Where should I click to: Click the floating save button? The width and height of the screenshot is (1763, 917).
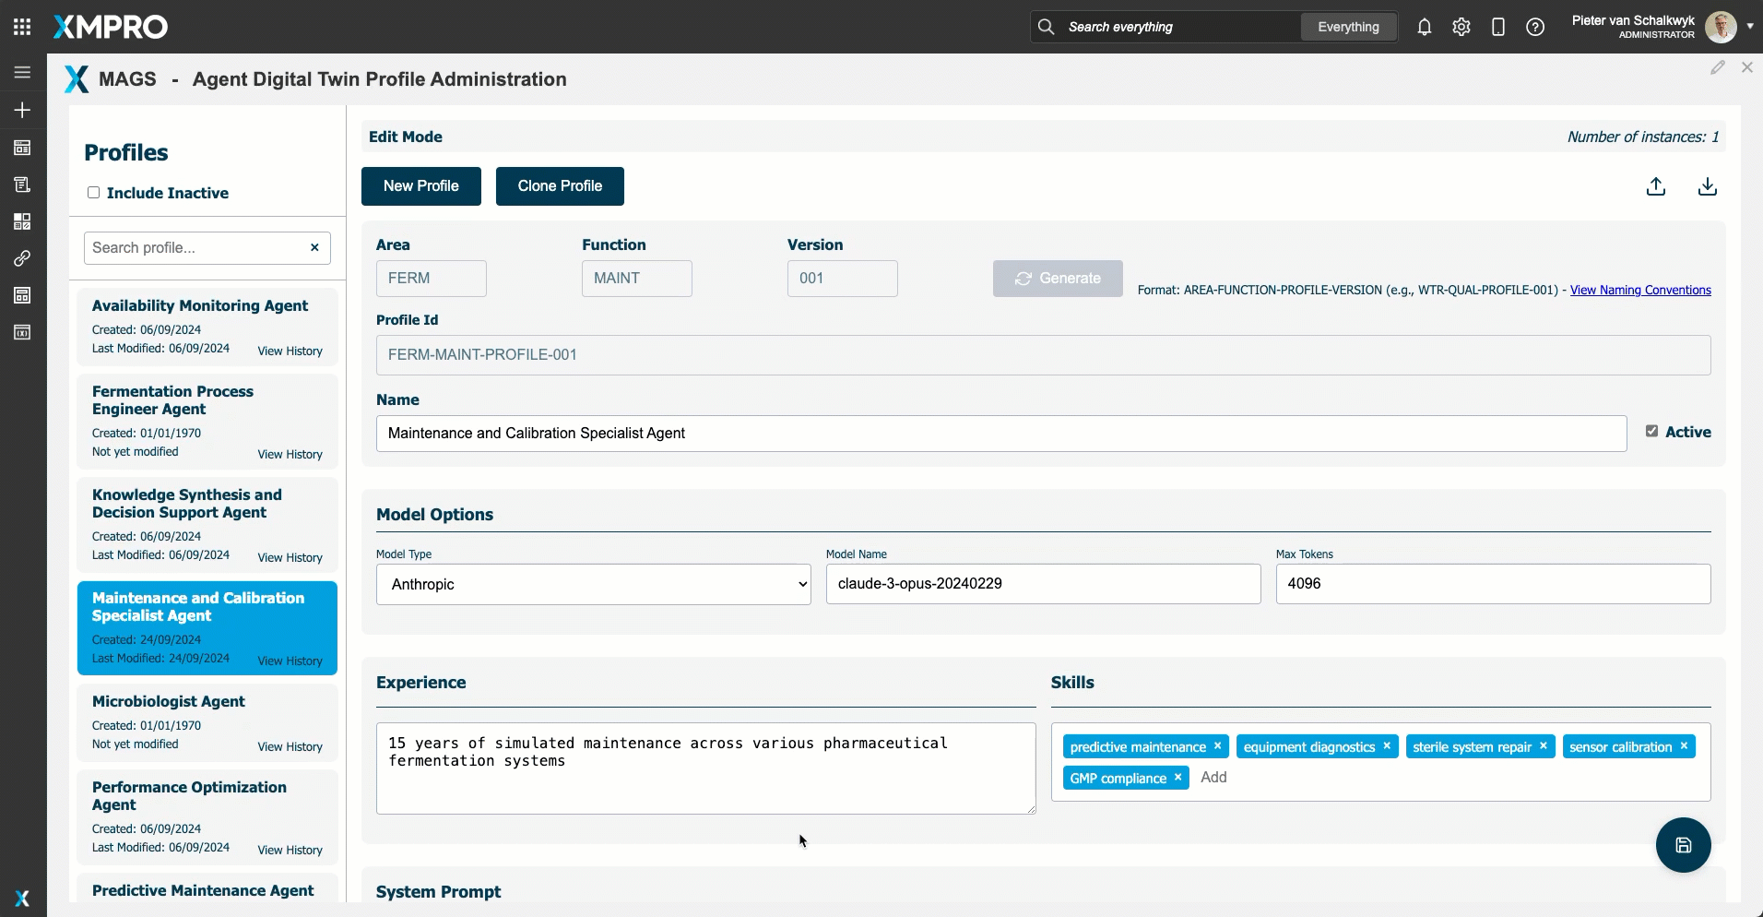[1682, 844]
